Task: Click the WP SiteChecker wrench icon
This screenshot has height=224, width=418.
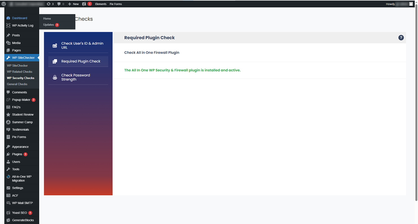Action: [8, 58]
